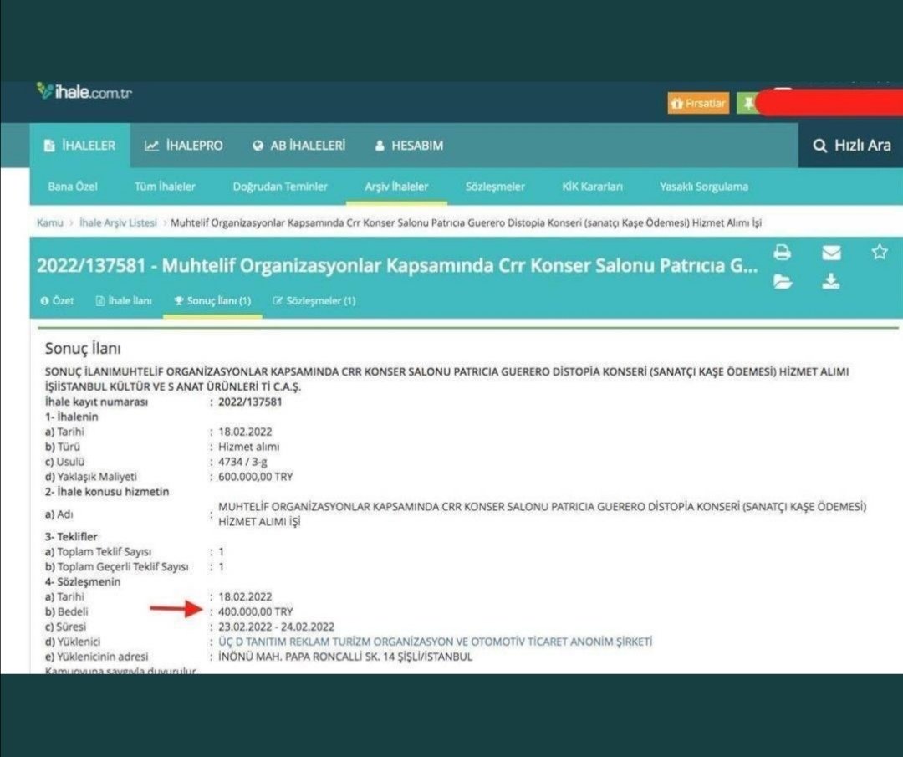This screenshot has height=757, width=903.
Task: Click the green pin icon button
Action: click(x=747, y=103)
